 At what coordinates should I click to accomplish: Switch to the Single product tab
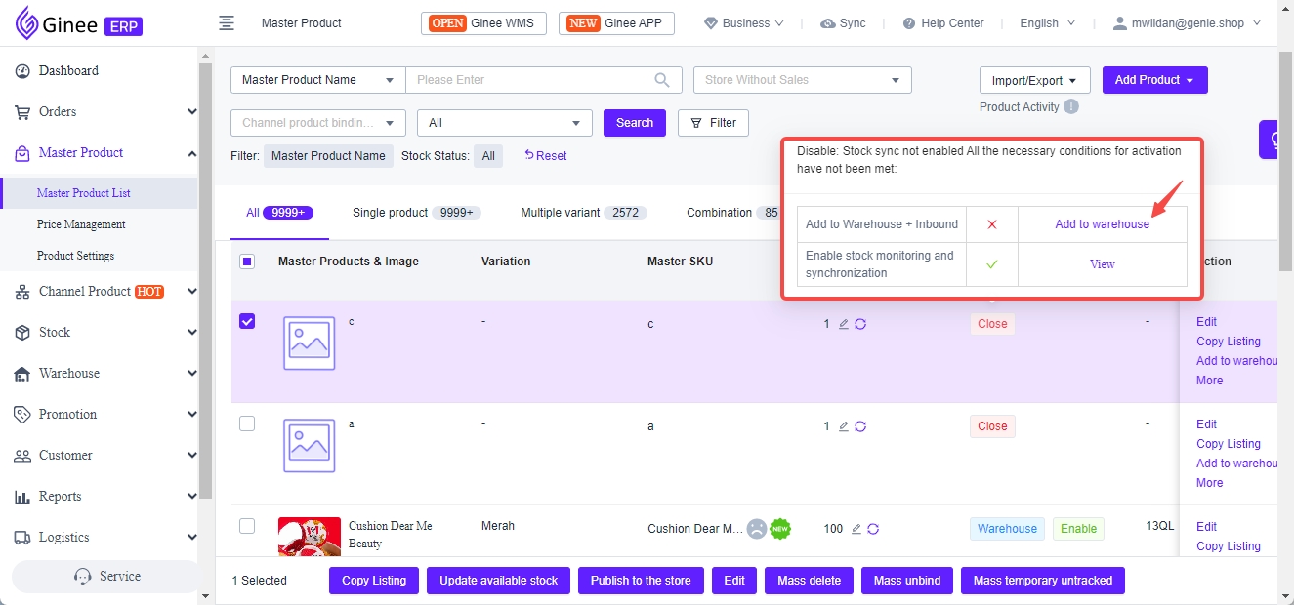pyautogui.click(x=417, y=213)
